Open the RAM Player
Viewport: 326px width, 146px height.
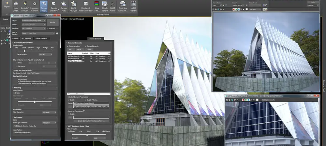click(x=112, y=6)
